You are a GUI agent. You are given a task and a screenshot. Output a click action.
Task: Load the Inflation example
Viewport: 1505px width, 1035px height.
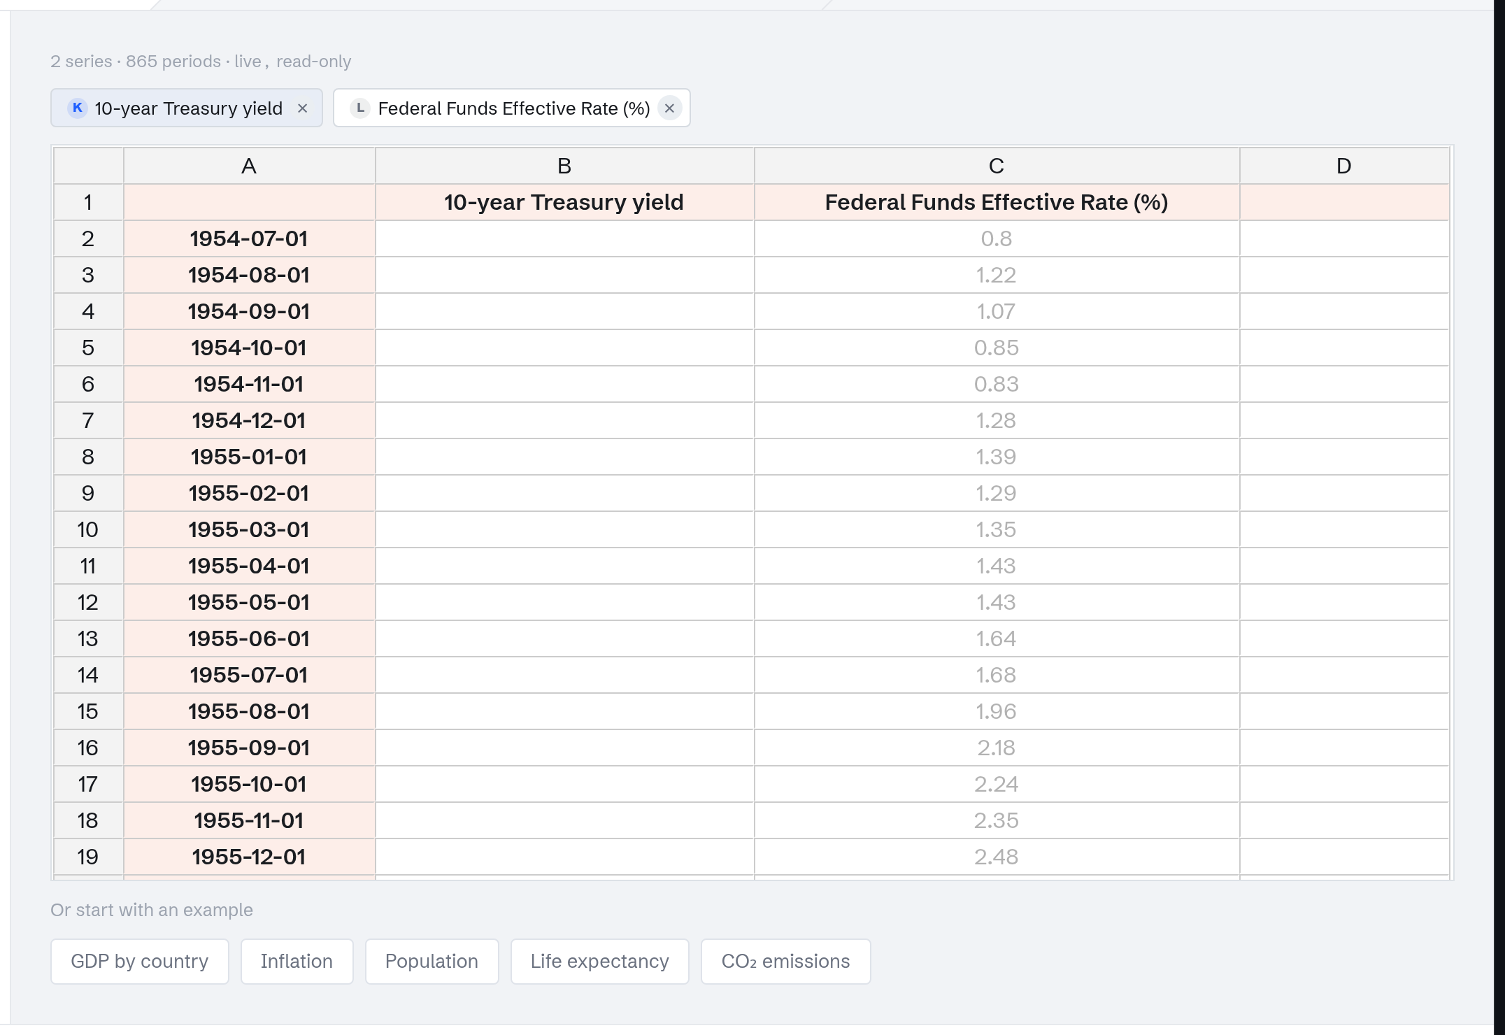coord(297,962)
